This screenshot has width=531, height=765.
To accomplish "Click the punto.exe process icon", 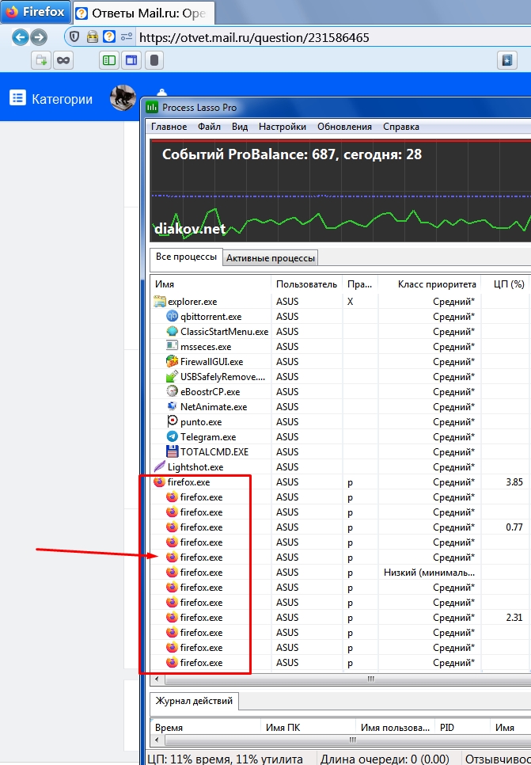I will 173,421.
